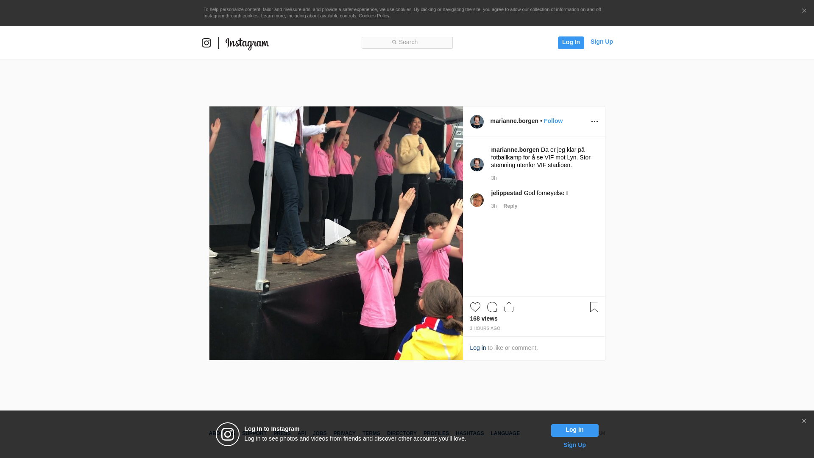Open the LANGUAGE footer selector
This screenshot has width=814, height=458.
tap(505, 433)
